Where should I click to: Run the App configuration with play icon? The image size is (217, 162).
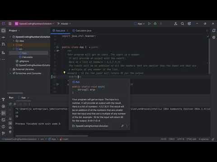click(149, 24)
